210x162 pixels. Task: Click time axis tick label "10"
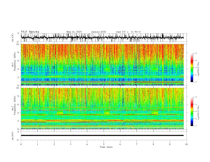pyautogui.click(x=186, y=144)
